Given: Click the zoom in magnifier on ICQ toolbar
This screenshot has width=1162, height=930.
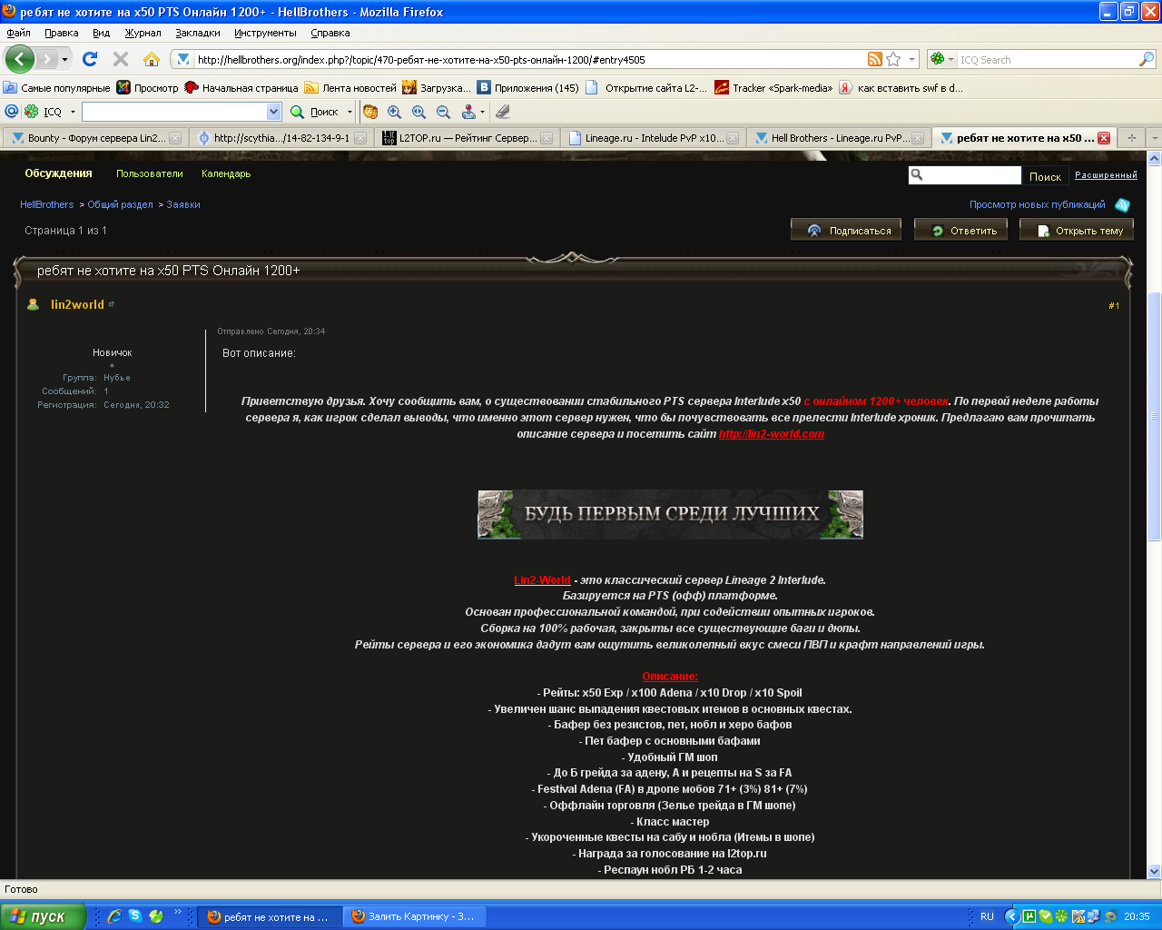Looking at the screenshot, I should (x=395, y=112).
